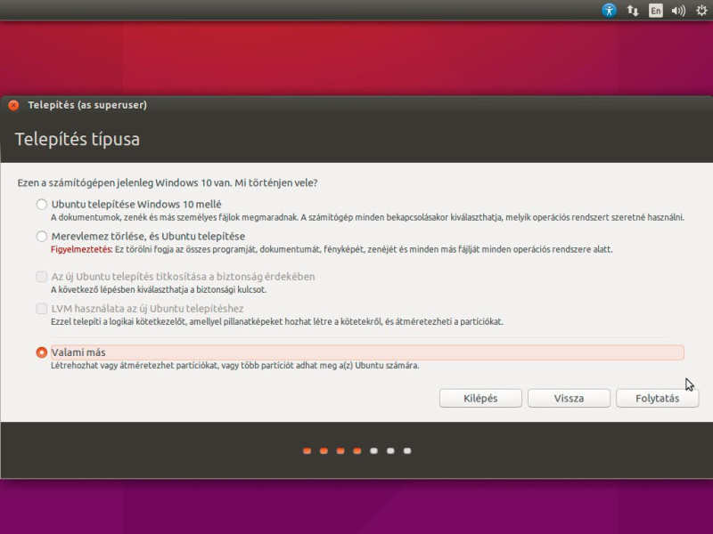Click the text starting Ezzel telepíti a logikai
The height and width of the screenshot is (534, 713).
(277, 322)
